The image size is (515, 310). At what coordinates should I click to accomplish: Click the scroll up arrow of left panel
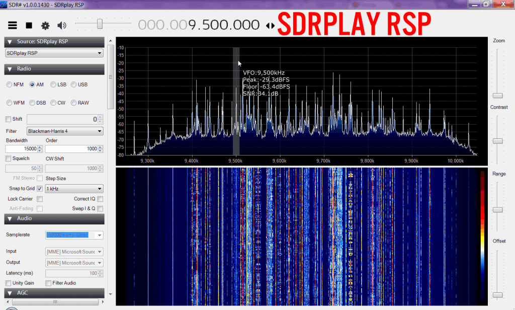click(x=111, y=41)
